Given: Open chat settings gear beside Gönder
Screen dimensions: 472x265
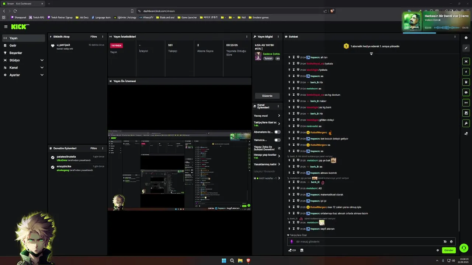Looking at the screenshot, I should (438, 250).
